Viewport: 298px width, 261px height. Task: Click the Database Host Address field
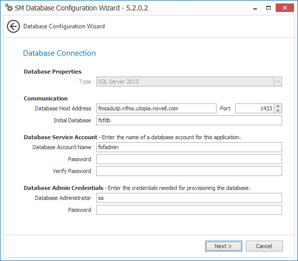(x=155, y=108)
